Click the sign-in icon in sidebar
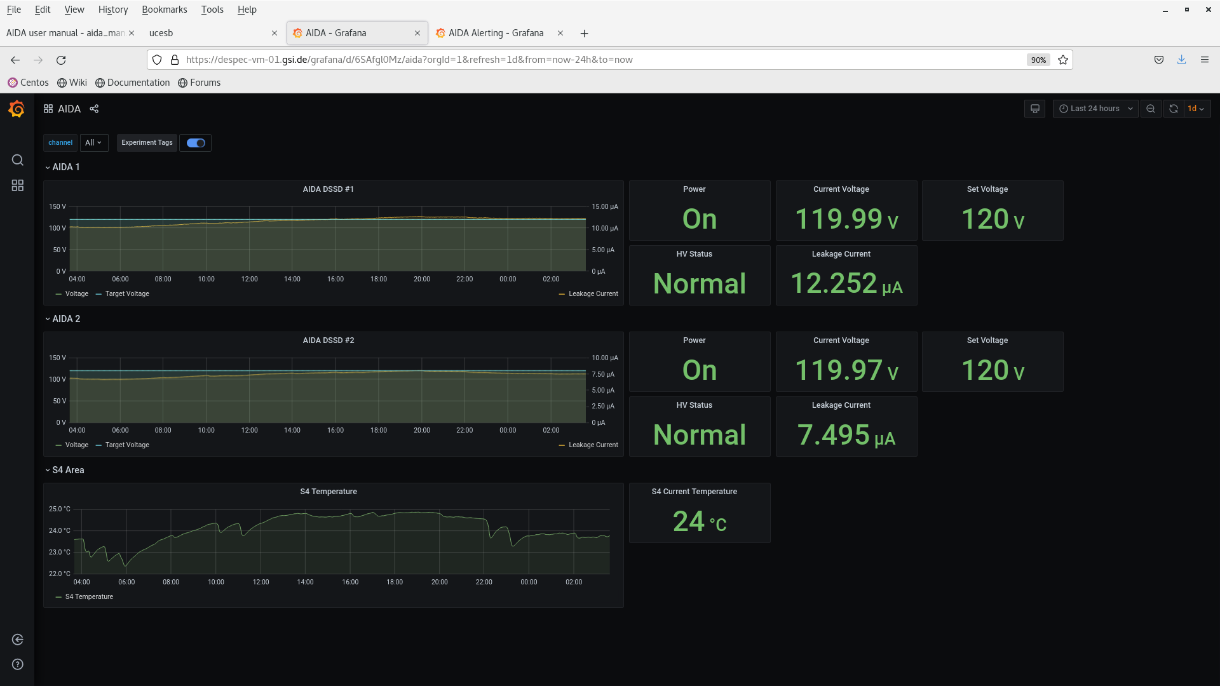Viewport: 1220px width, 686px height. coord(17,640)
